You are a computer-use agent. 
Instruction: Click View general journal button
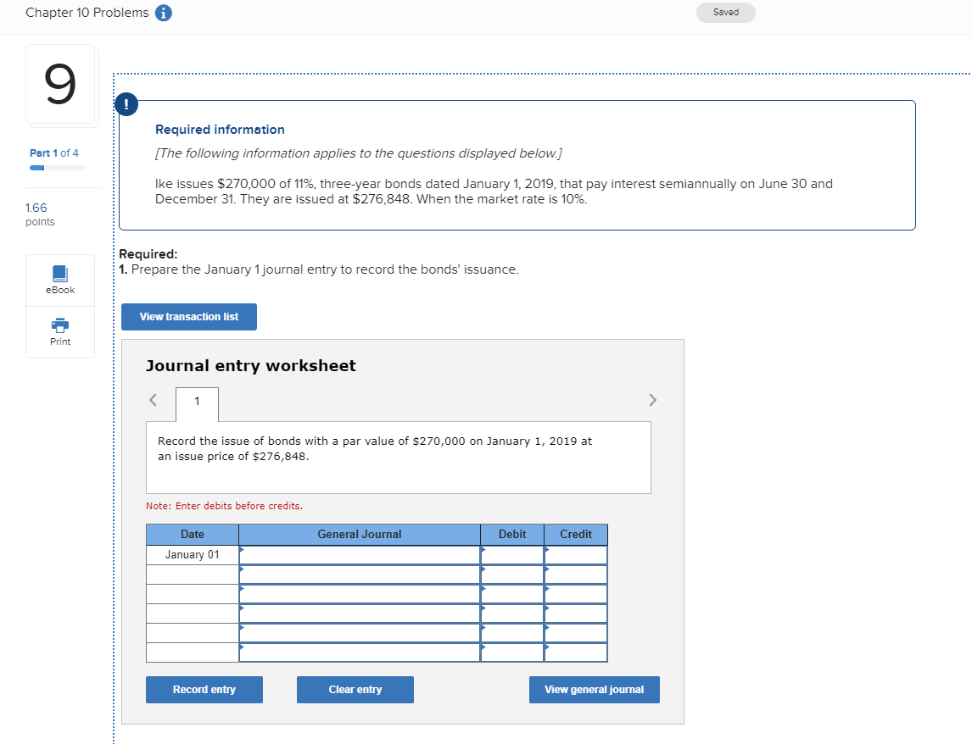tap(594, 690)
